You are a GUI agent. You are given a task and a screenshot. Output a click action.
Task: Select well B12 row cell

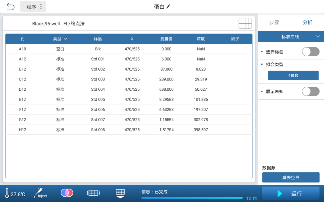[x=22, y=69]
